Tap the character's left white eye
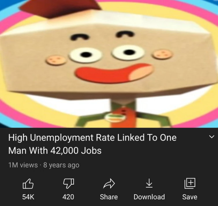 pos(85,55)
